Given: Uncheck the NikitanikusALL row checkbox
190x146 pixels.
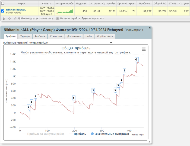Looking at the screenshot, I should pyautogui.click(x=2, y=11).
